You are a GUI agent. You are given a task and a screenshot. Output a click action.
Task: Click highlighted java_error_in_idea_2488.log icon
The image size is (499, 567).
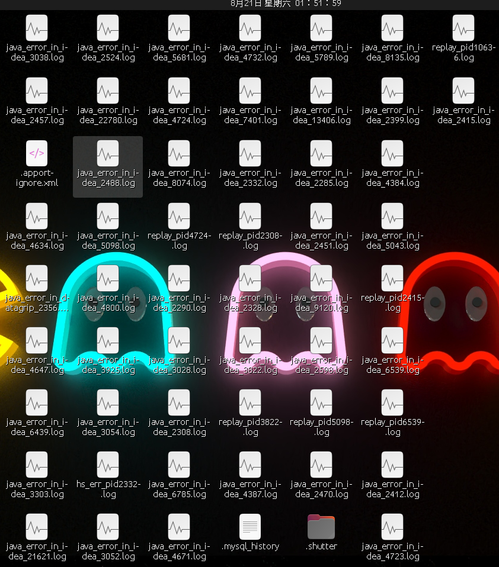click(108, 153)
